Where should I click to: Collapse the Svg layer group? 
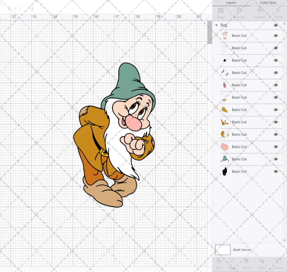[216, 25]
